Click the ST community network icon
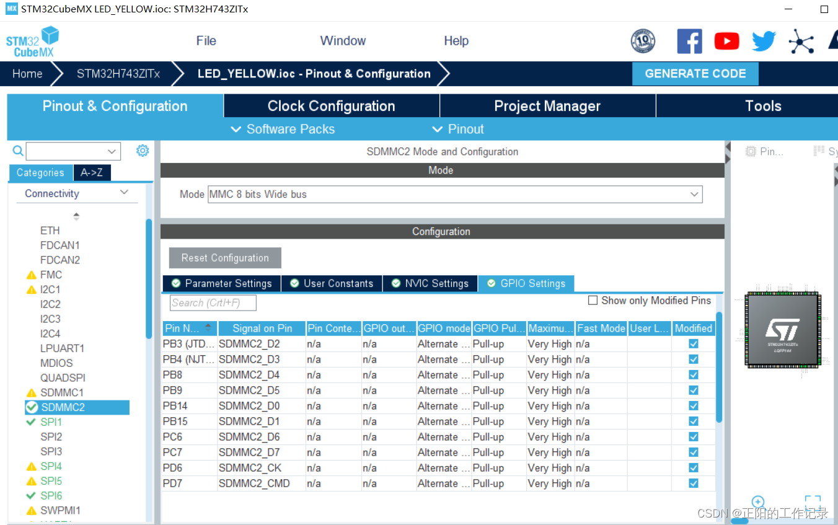 pyautogui.click(x=801, y=42)
